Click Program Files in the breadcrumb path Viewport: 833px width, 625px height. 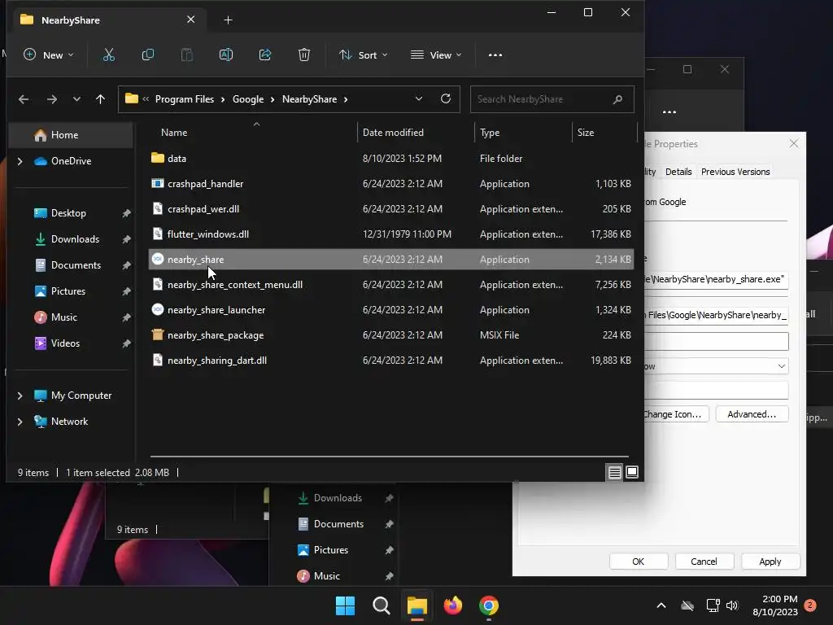point(185,99)
